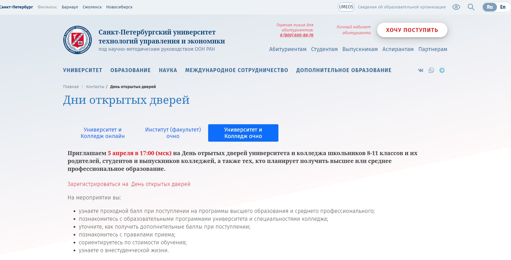Click the university emblem logo
This screenshot has width=511, height=260.
pyautogui.click(x=78, y=40)
